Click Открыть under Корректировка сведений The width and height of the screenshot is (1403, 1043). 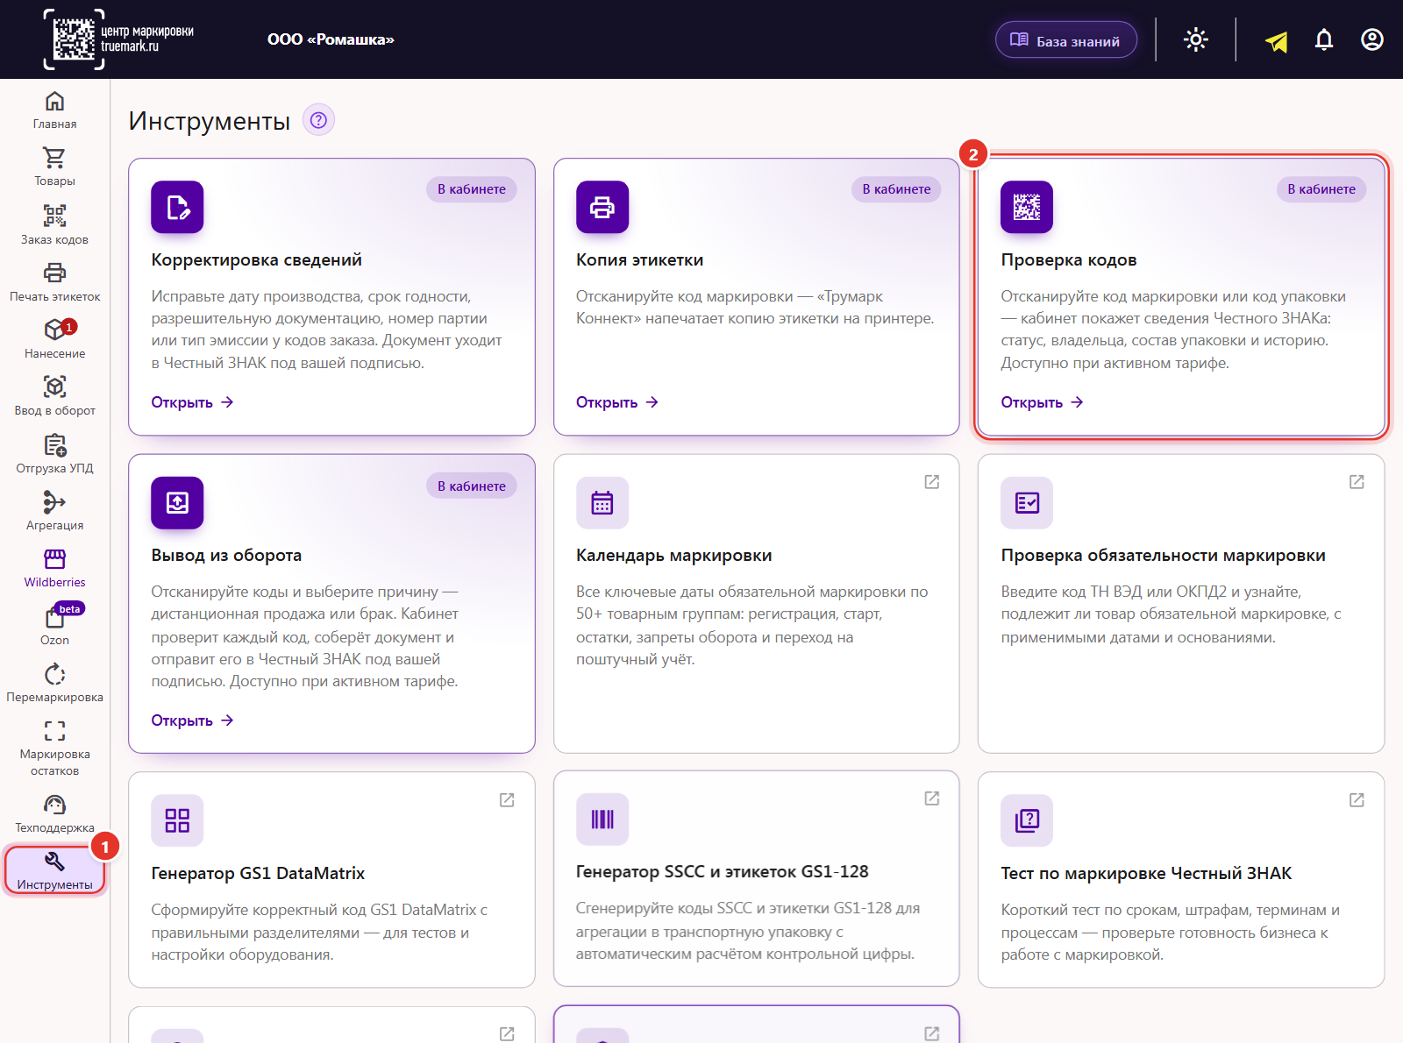tap(192, 402)
